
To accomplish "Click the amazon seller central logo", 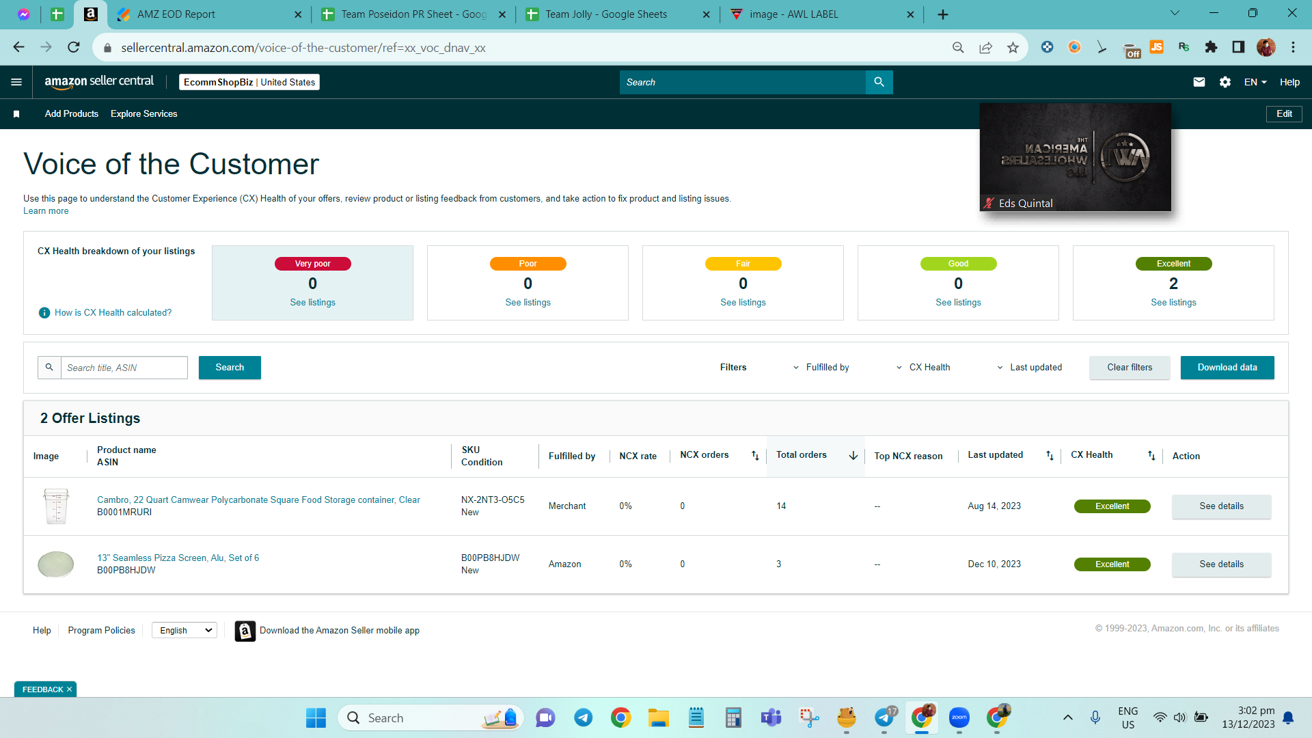I will (x=99, y=82).
